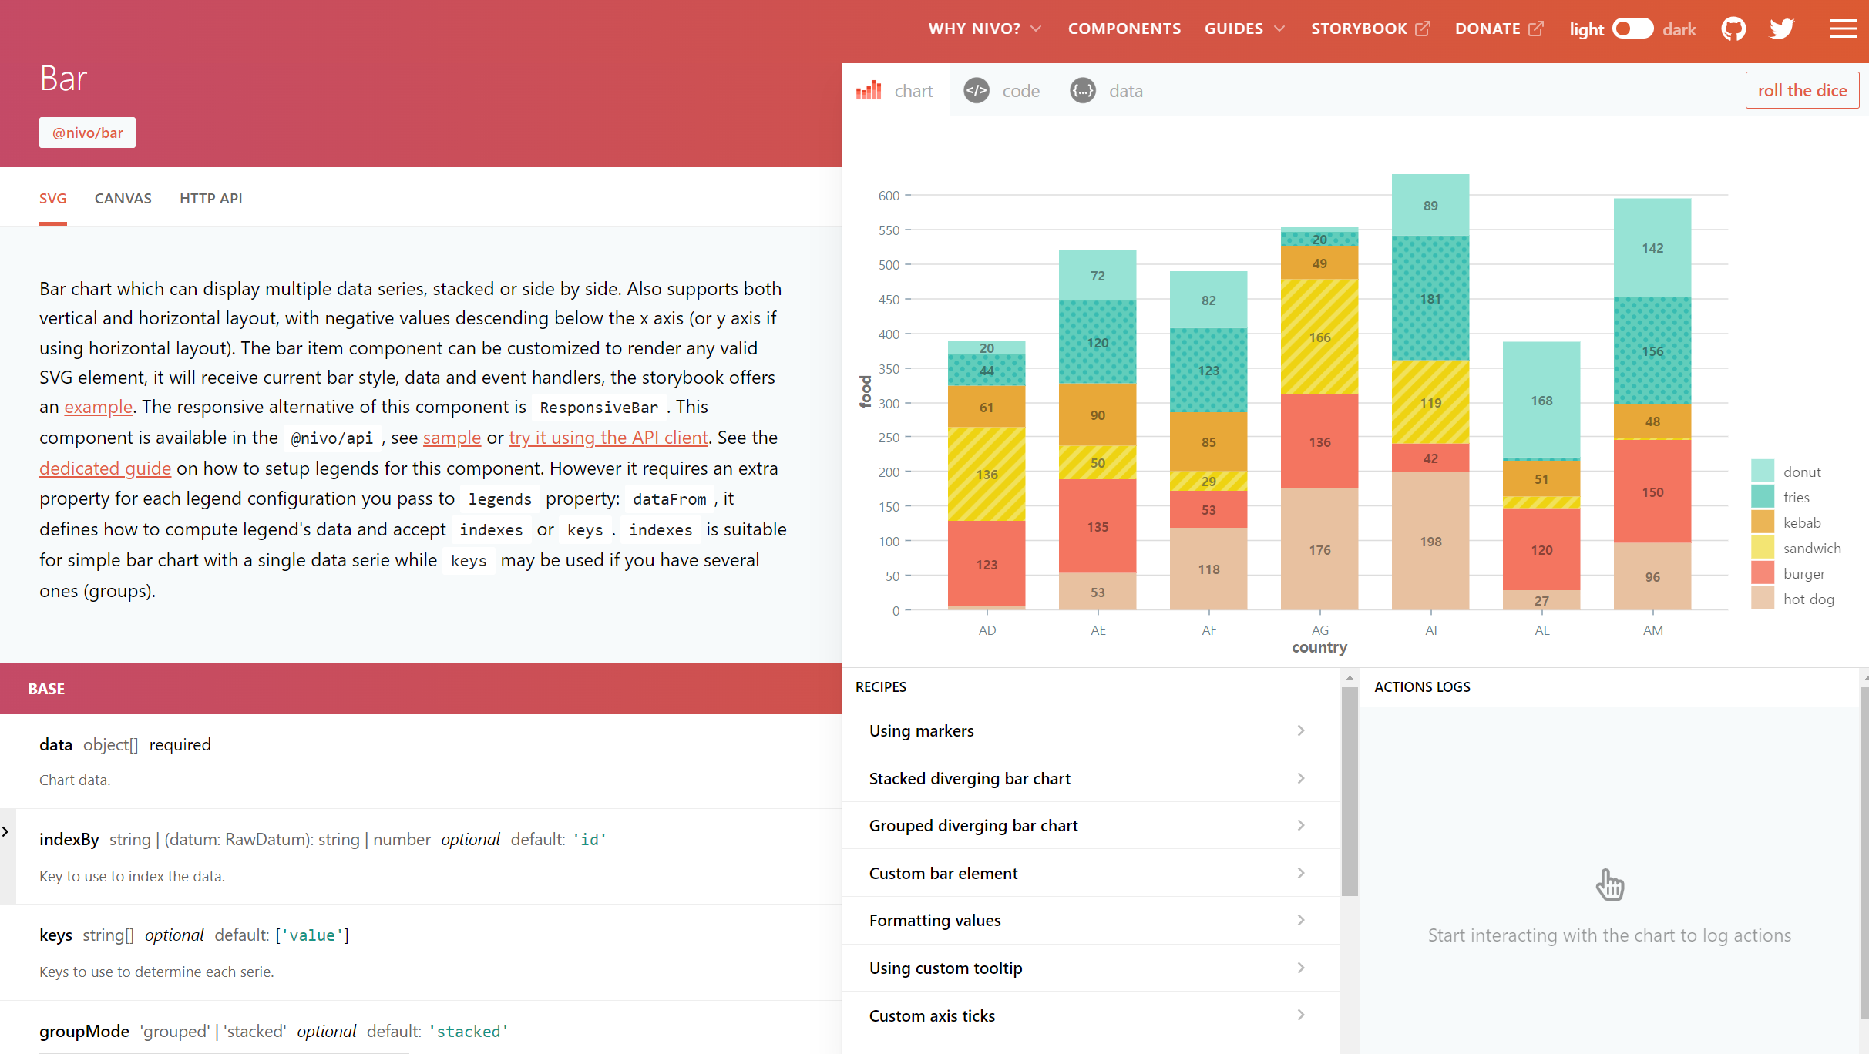Toggle the light/dark theme switch
The image size is (1869, 1054).
click(1632, 29)
